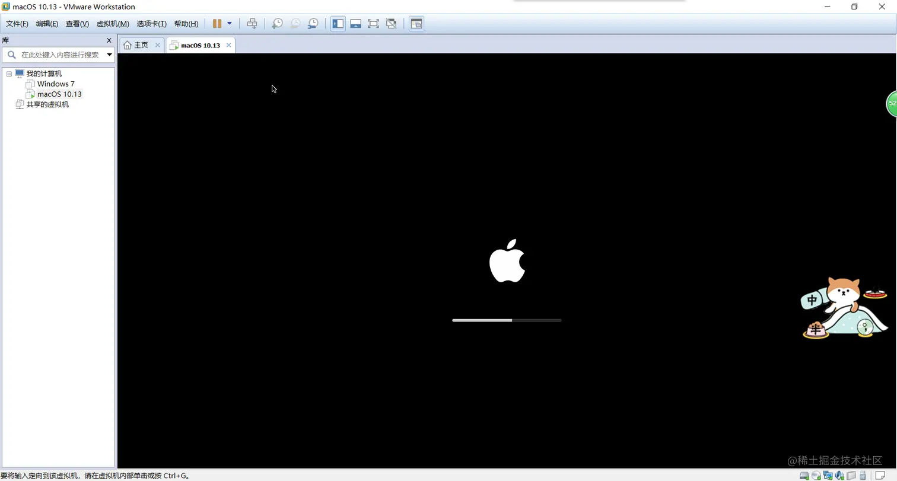The height and width of the screenshot is (481, 897).
Task: Toggle the console view icon
Action: pyautogui.click(x=416, y=24)
